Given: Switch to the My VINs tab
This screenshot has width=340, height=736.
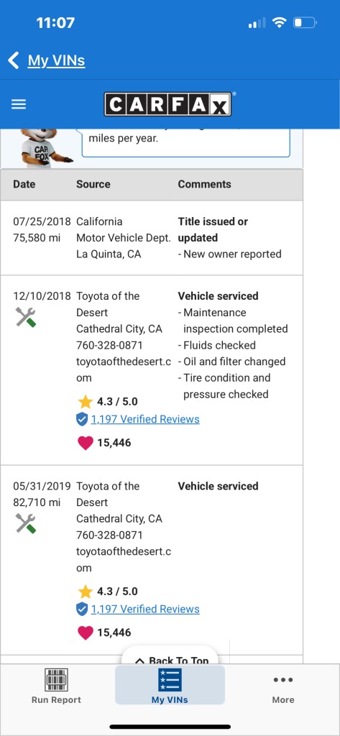Looking at the screenshot, I should 170,685.
